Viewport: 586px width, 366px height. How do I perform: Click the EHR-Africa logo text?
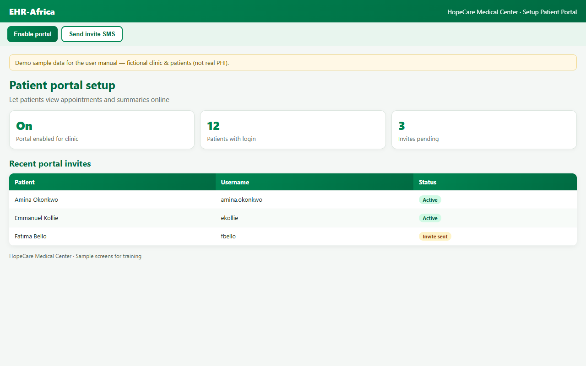[32, 11]
